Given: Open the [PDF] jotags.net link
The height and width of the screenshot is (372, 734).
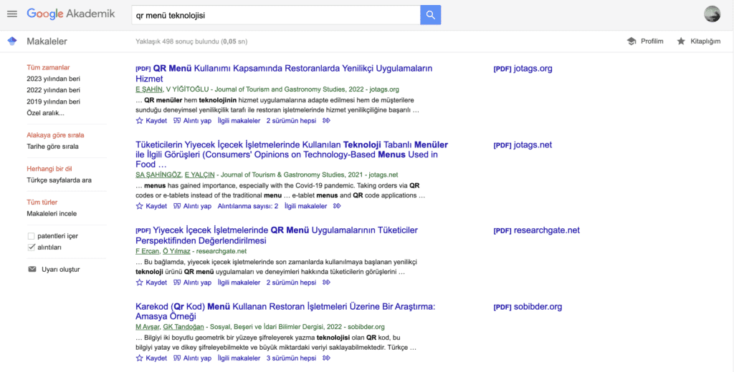Looking at the screenshot, I should pyautogui.click(x=523, y=145).
